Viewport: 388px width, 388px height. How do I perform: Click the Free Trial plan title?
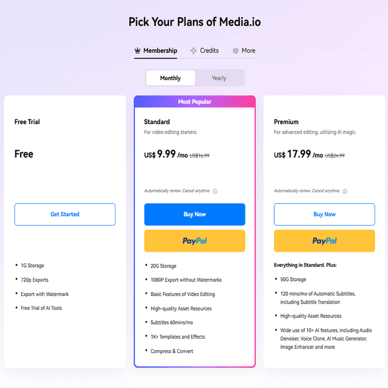click(x=27, y=122)
